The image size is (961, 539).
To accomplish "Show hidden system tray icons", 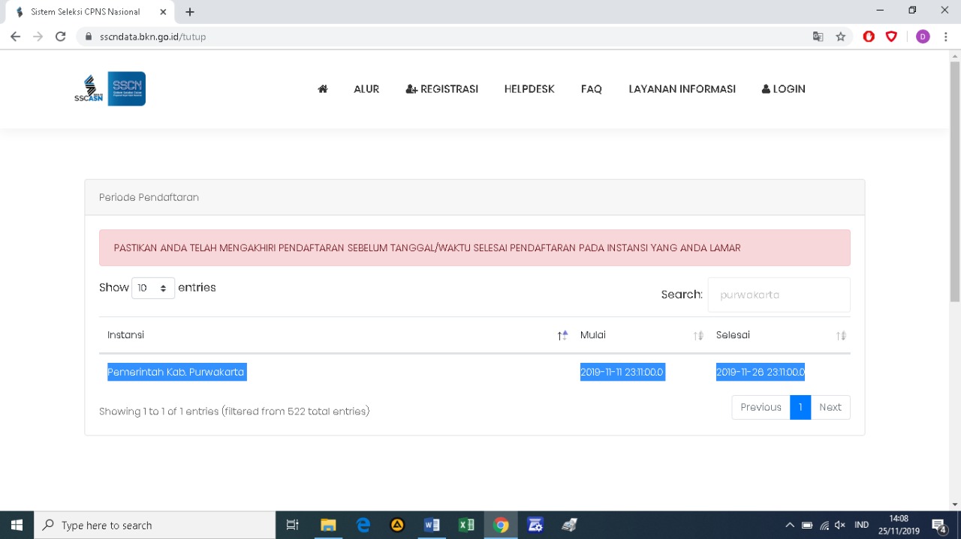I will (789, 525).
